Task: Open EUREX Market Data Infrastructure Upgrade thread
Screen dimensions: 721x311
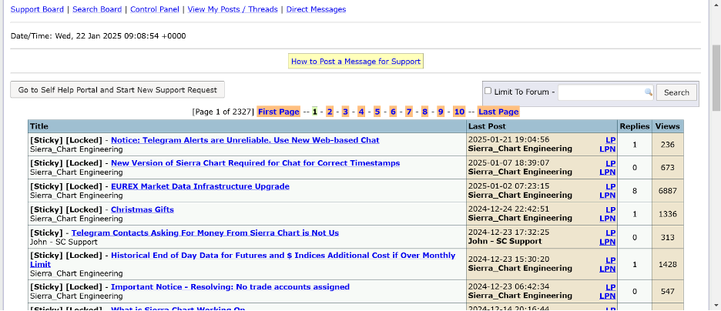Action: coord(200,186)
